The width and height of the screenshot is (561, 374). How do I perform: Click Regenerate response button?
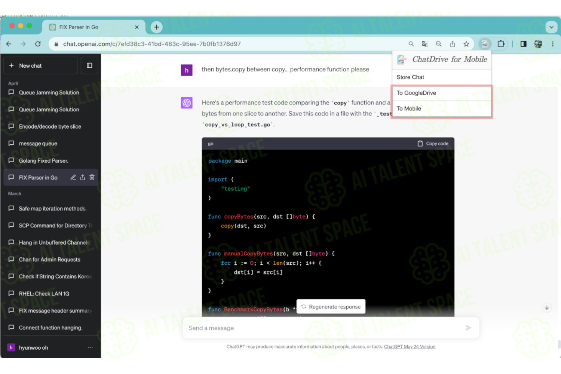tap(331, 307)
